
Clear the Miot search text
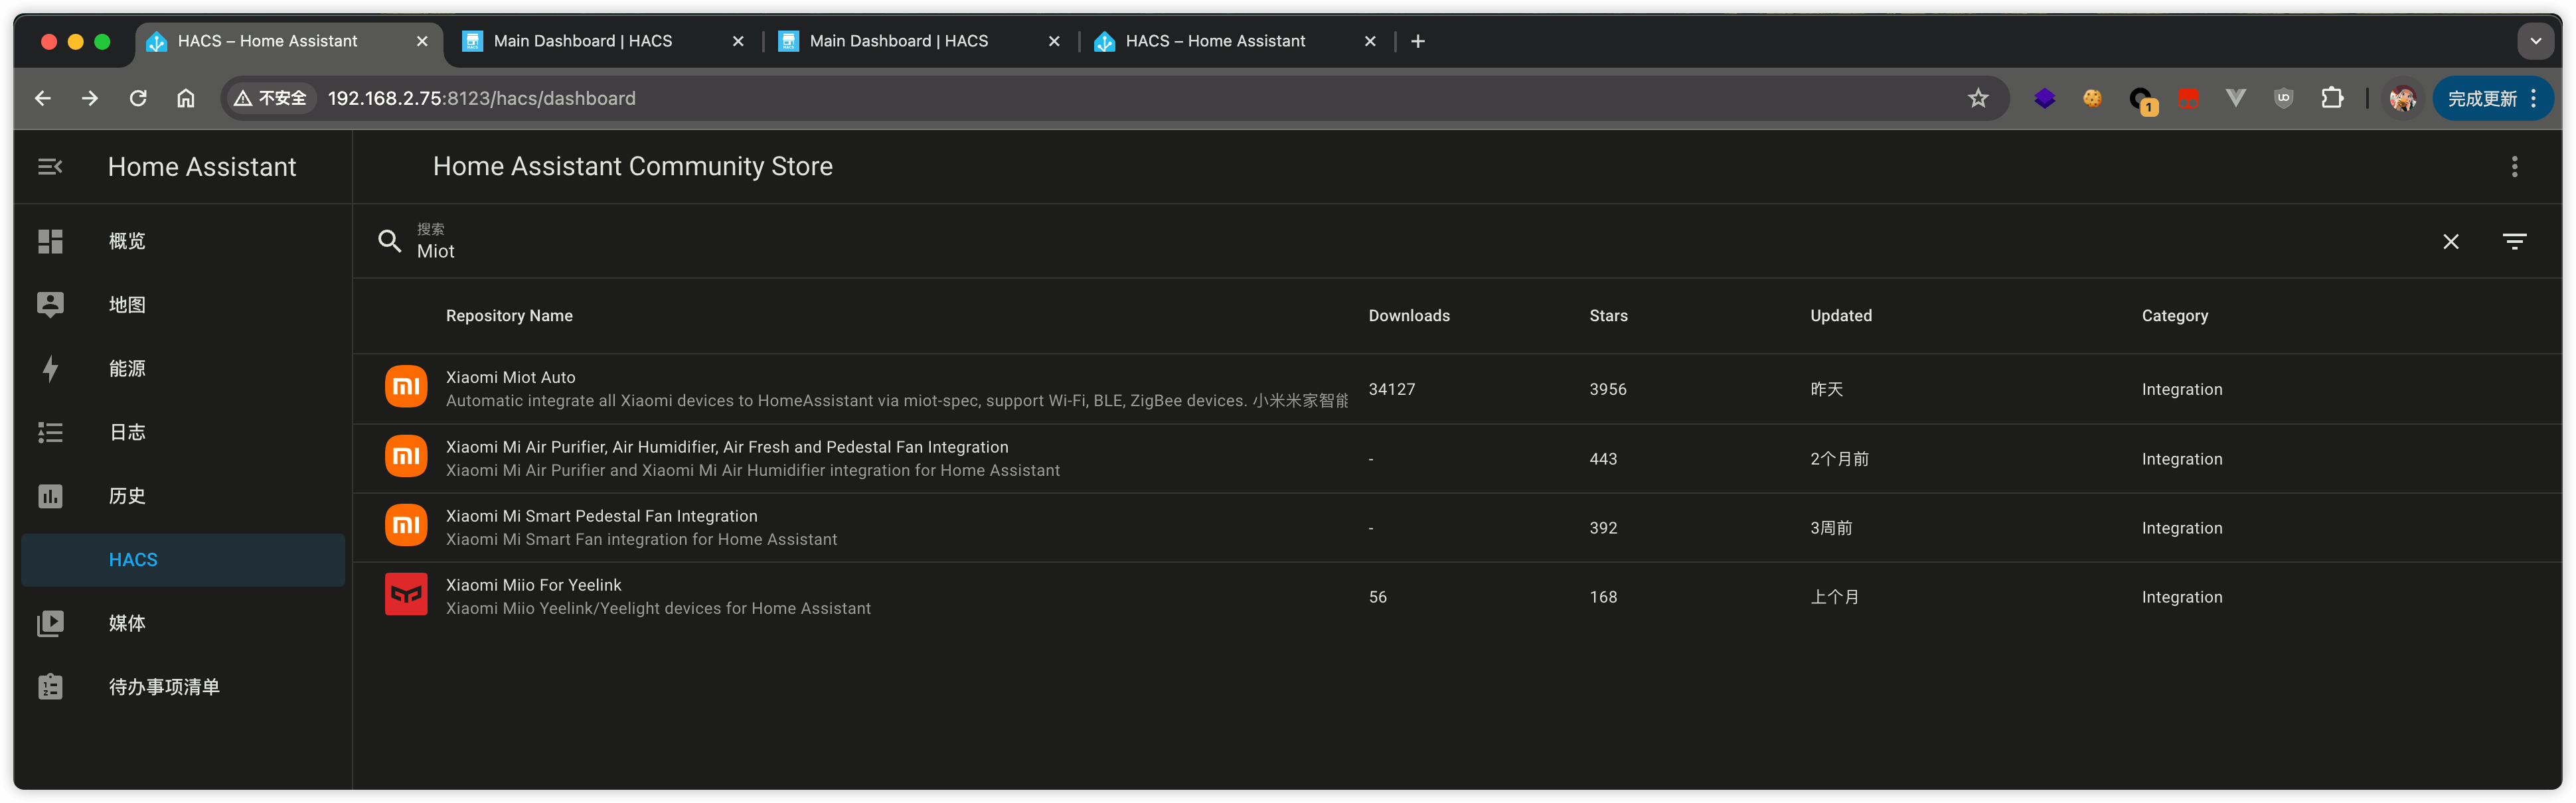(2450, 242)
